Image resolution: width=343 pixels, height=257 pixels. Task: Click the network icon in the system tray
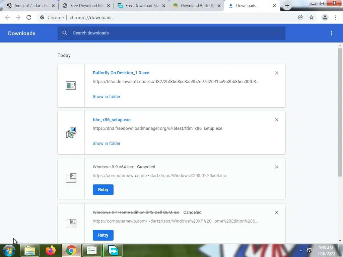click(309, 250)
